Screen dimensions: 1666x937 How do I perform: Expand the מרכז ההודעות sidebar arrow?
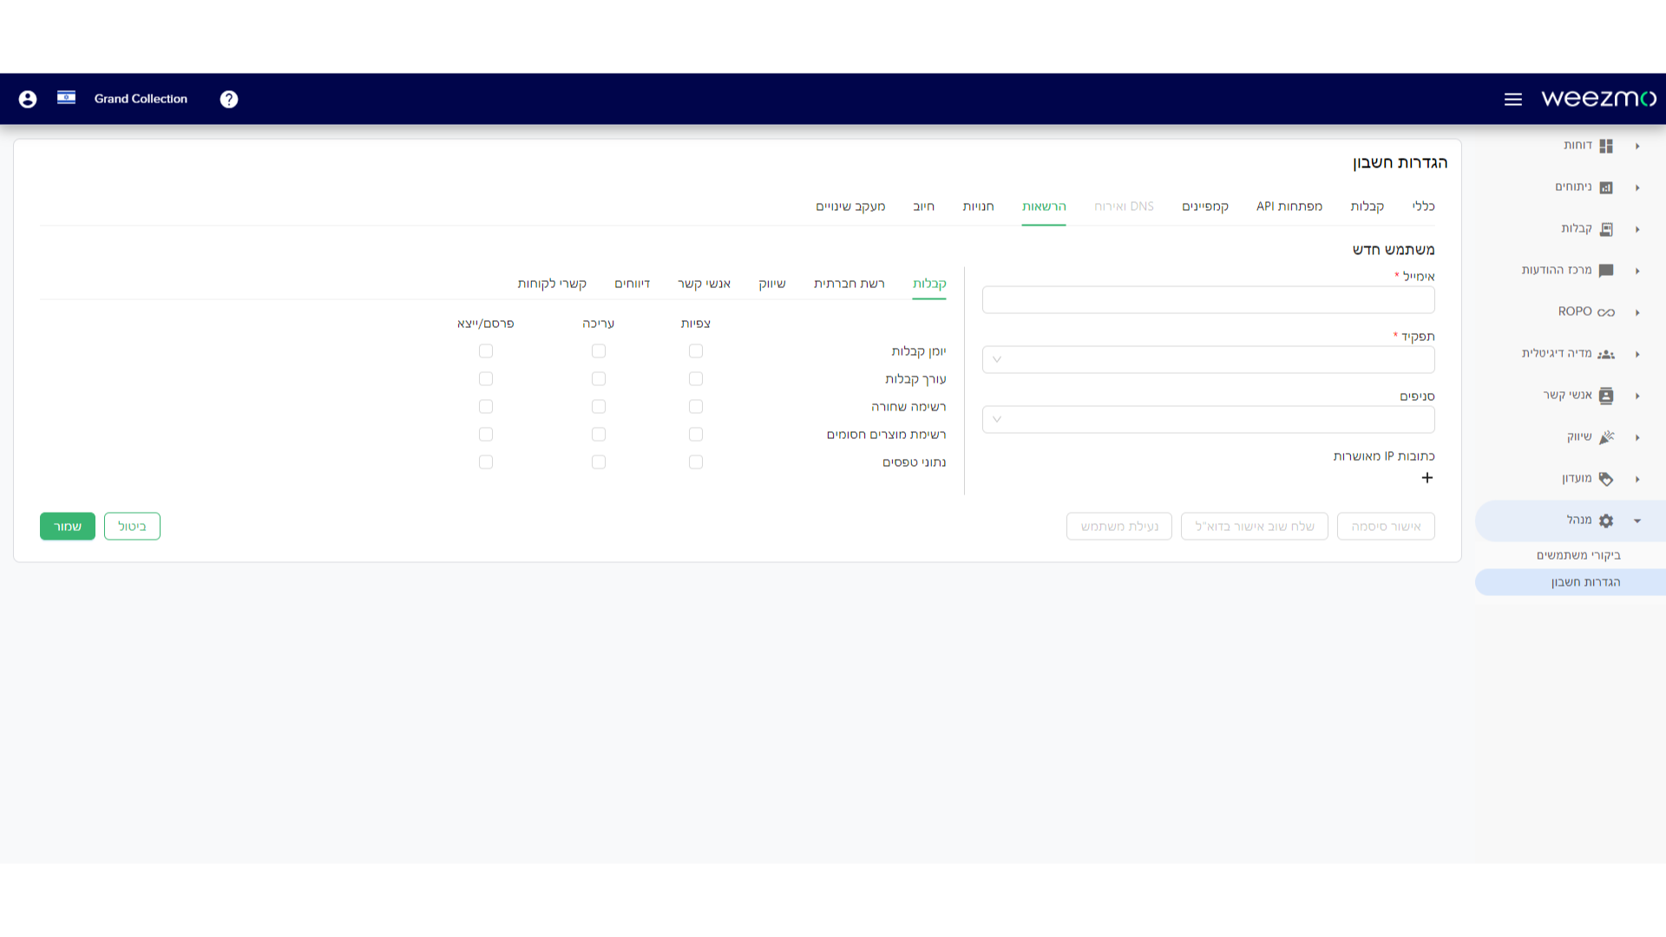point(1637,271)
